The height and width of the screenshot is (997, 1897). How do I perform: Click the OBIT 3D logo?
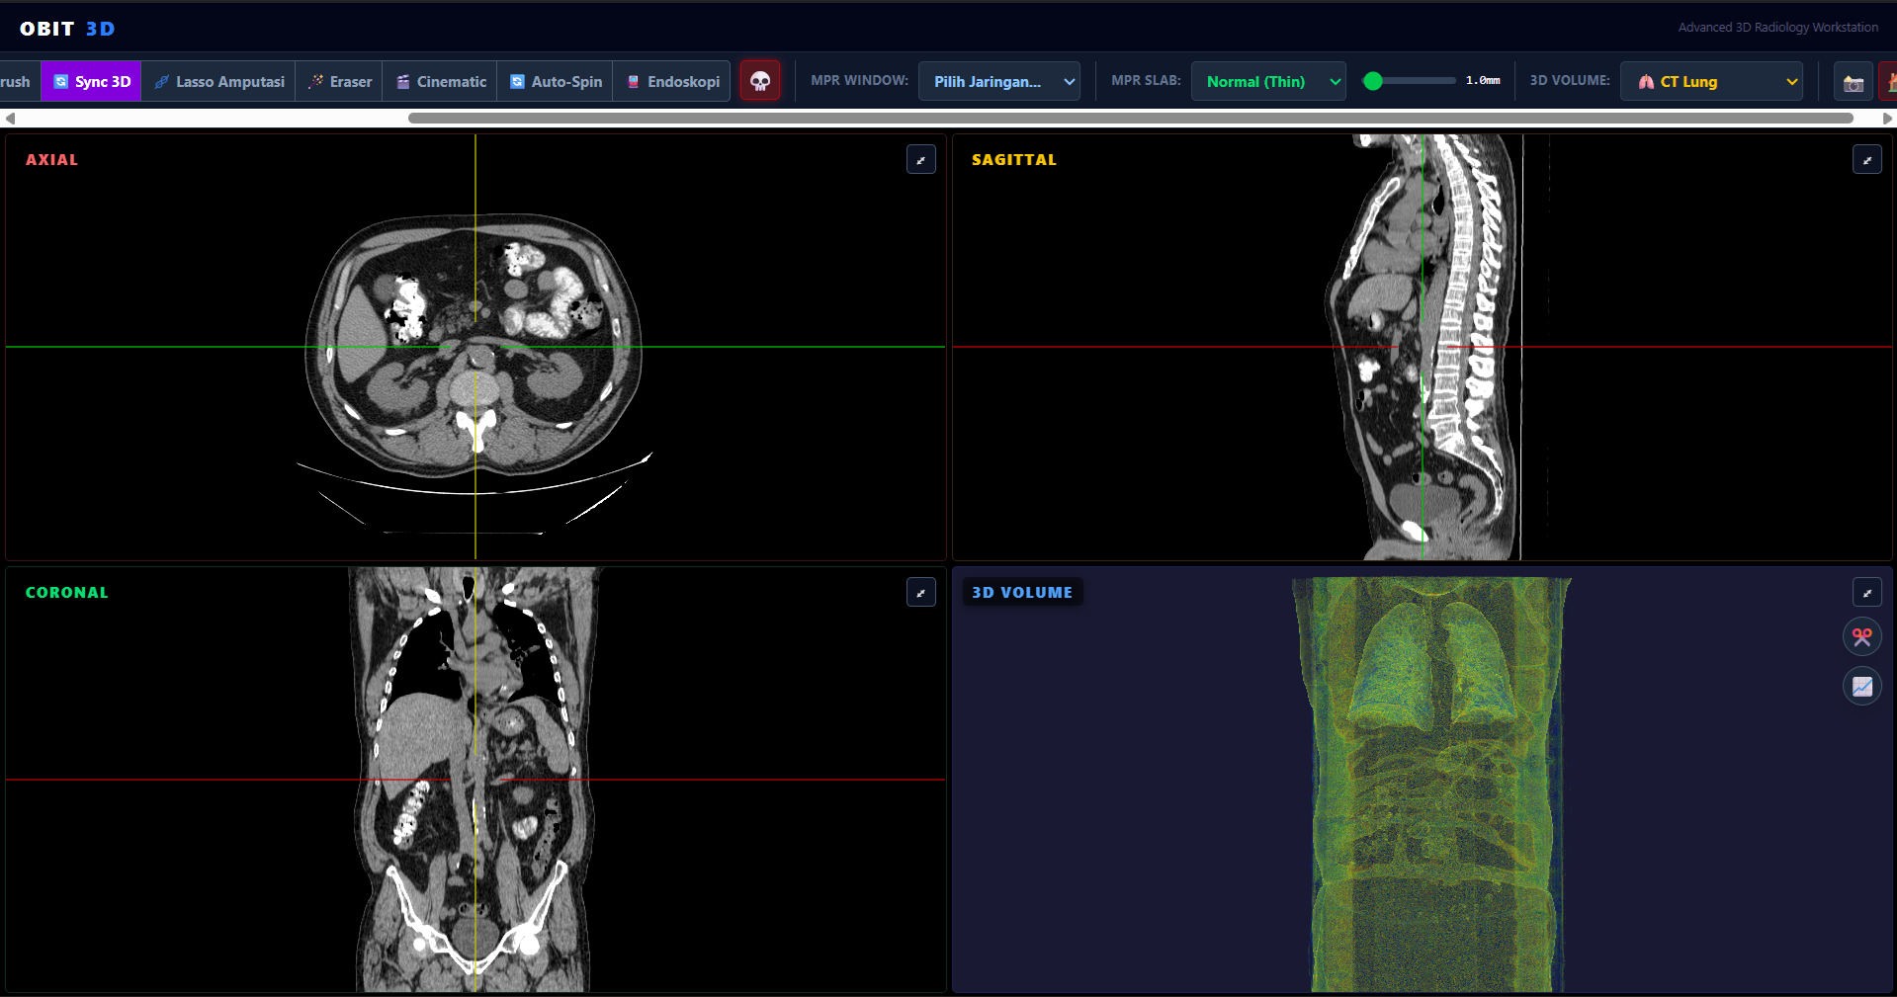pos(67,29)
